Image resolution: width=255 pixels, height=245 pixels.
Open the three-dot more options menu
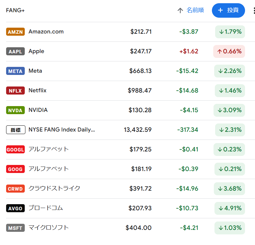tap(254, 11)
